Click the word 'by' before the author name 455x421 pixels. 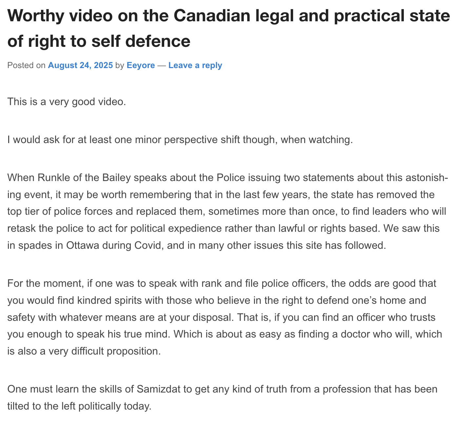point(120,65)
